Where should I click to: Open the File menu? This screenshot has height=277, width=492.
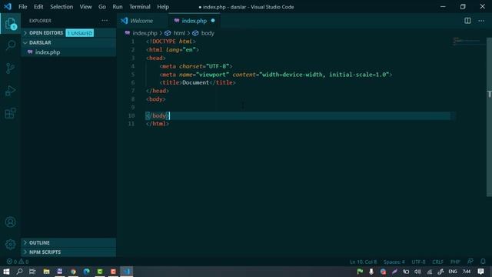[x=22, y=7]
